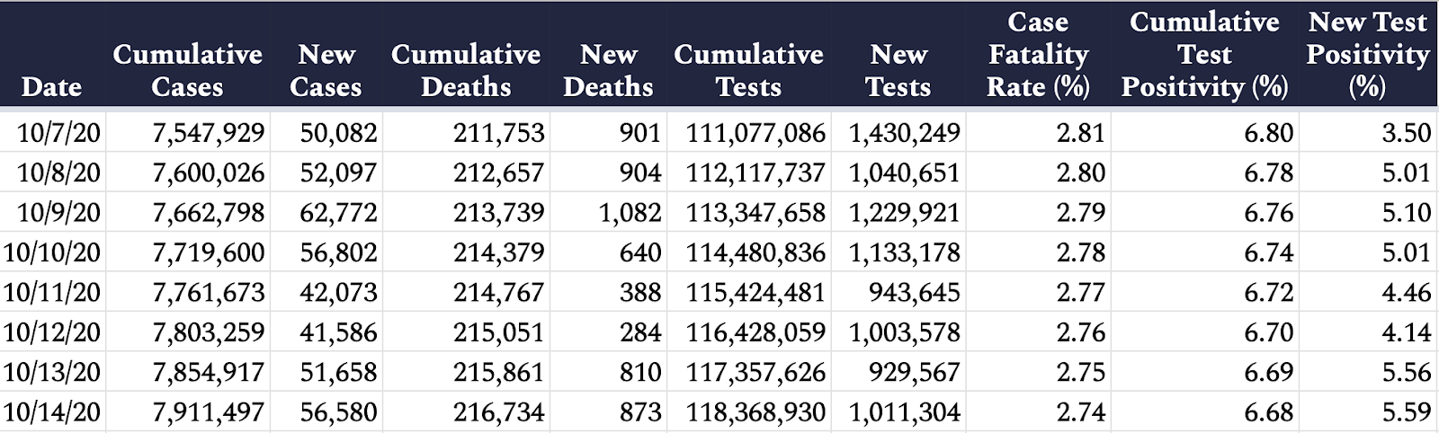Click cumulative positivity 6.76 cell
Viewport: 1439px width, 433px height.
point(1269,213)
